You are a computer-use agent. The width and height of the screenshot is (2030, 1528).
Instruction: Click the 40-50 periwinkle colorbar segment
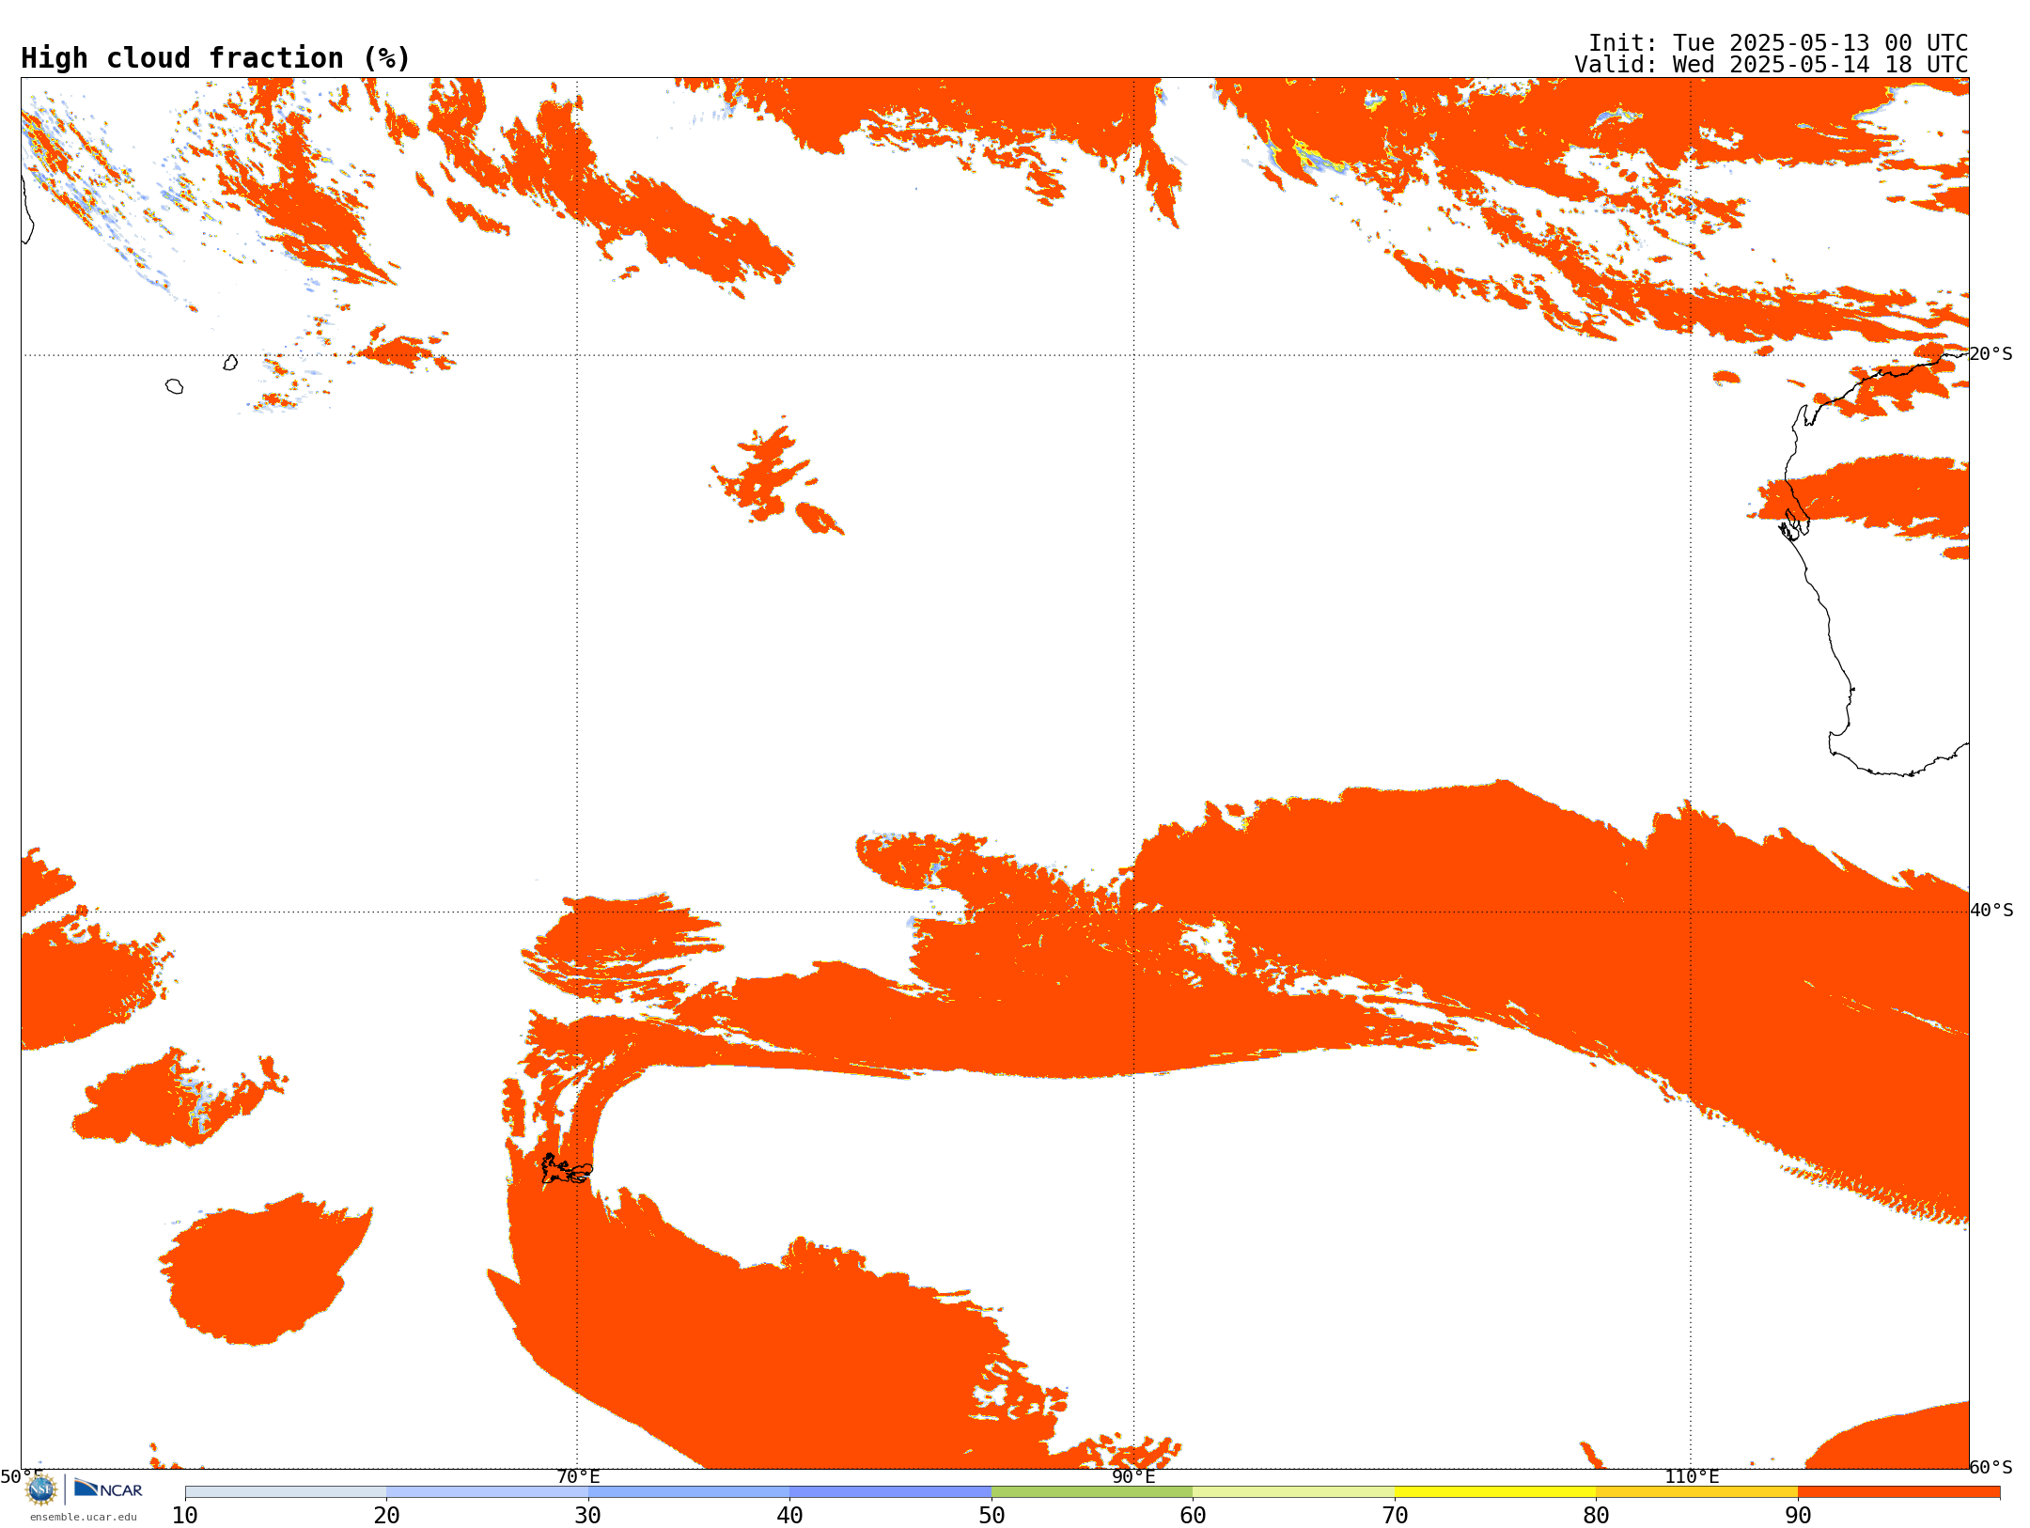890,1492
